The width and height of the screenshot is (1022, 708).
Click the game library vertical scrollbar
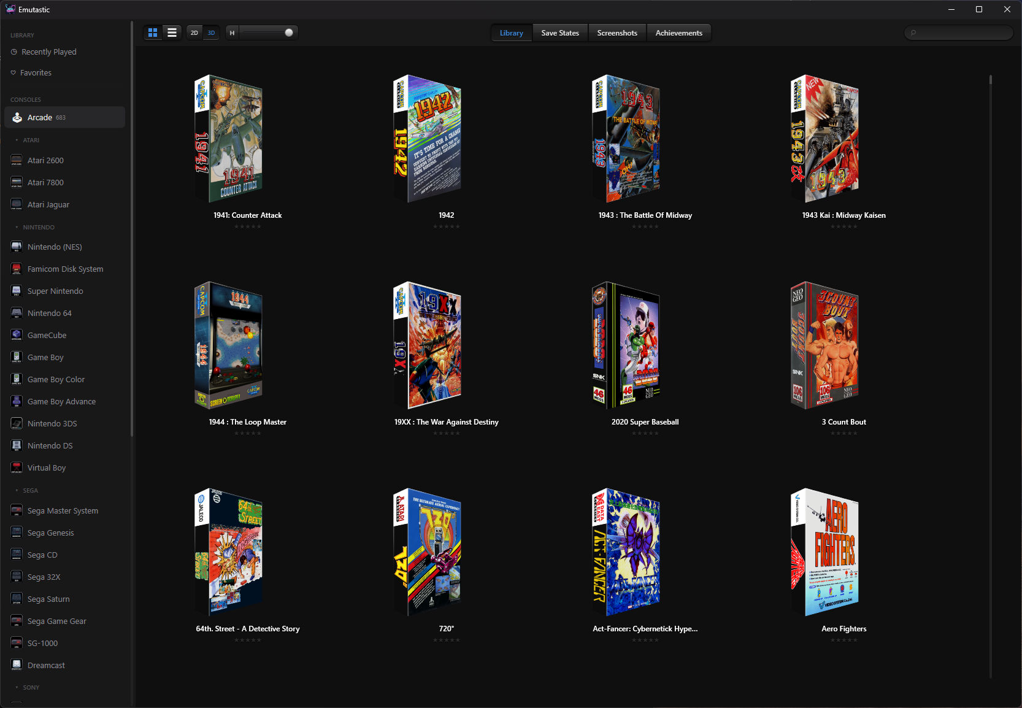[991, 375]
